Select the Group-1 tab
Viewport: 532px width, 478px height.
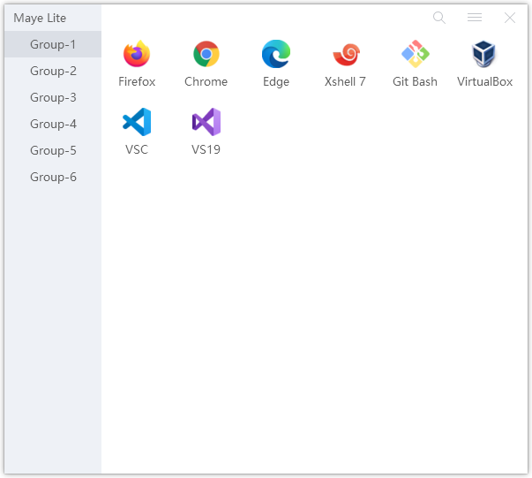[x=53, y=44]
